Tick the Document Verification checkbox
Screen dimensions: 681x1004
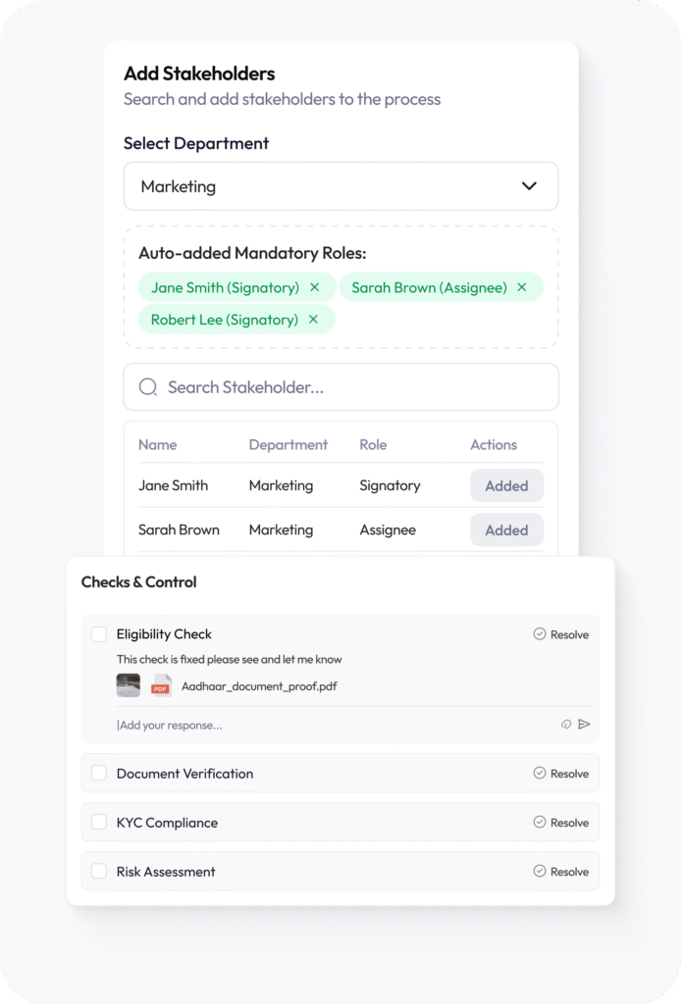pos(99,774)
